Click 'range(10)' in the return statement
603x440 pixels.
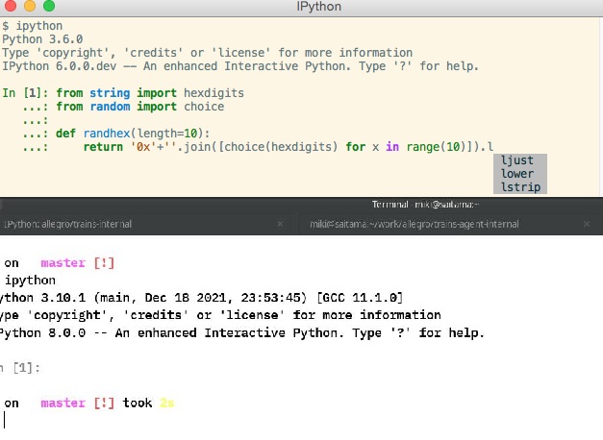click(x=437, y=147)
